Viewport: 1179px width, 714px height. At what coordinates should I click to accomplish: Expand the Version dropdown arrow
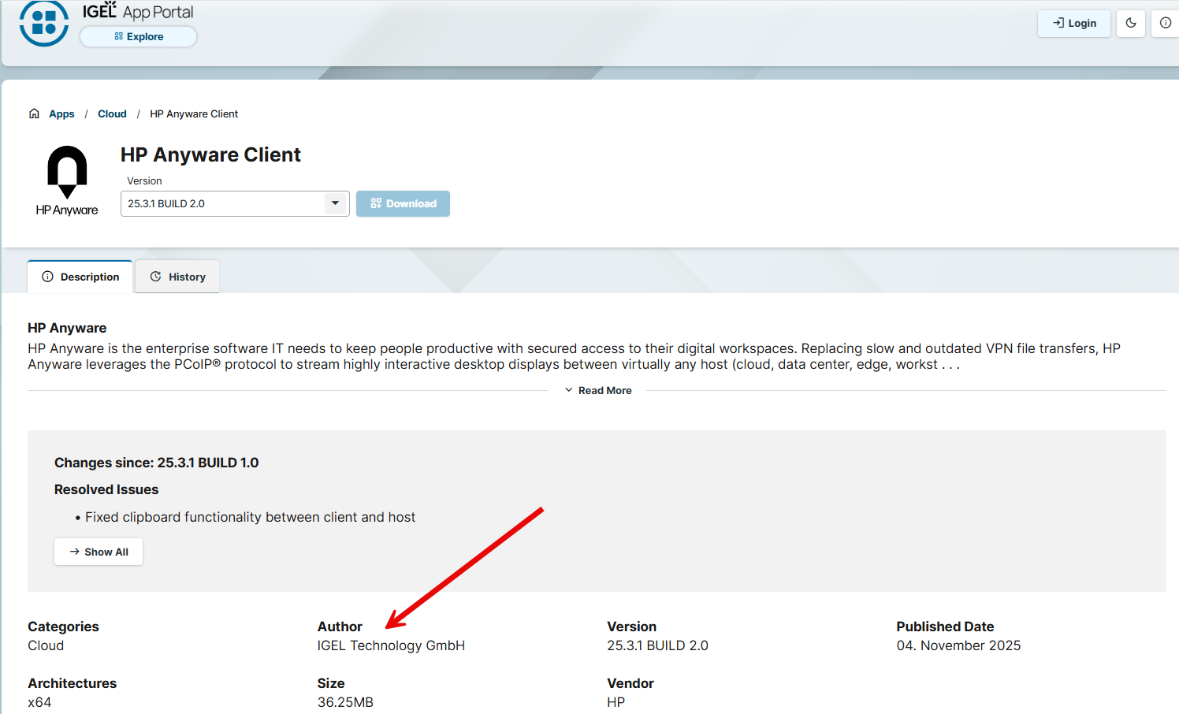tap(335, 203)
